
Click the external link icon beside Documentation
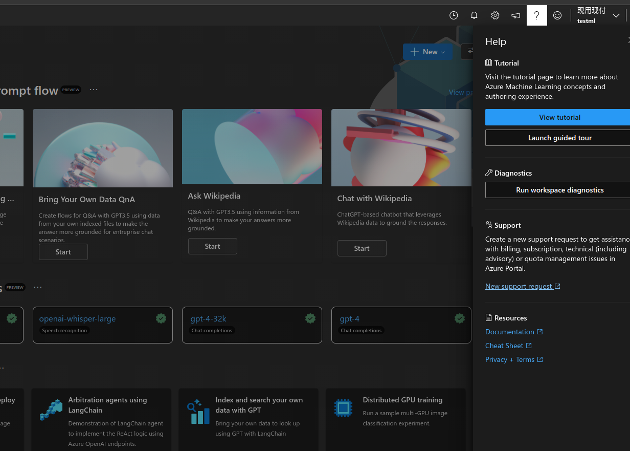[x=540, y=332]
